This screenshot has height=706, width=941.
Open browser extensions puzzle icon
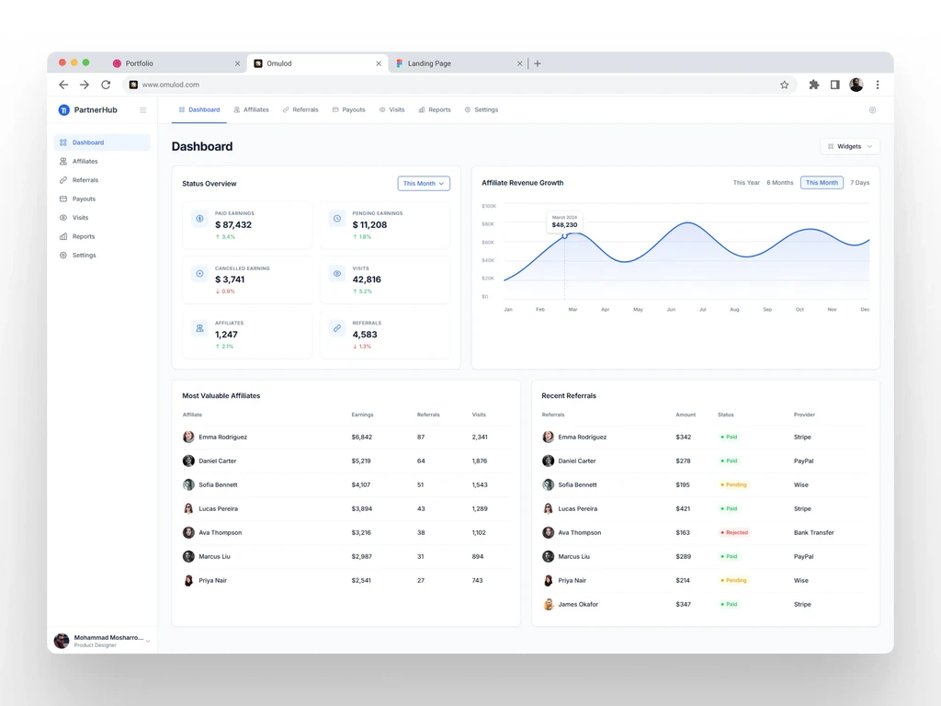click(814, 85)
